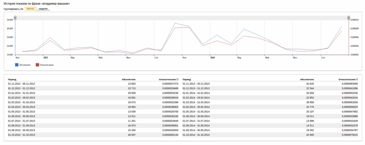Click relative value 0,0000024849

coord(170,121)
